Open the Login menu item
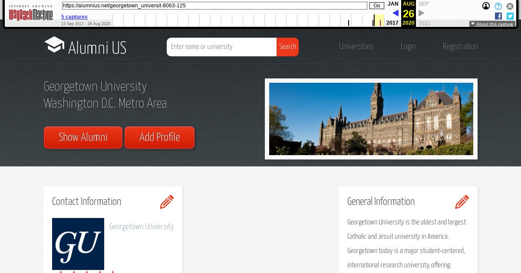This screenshot has width=521, height=273. point(408,46)
